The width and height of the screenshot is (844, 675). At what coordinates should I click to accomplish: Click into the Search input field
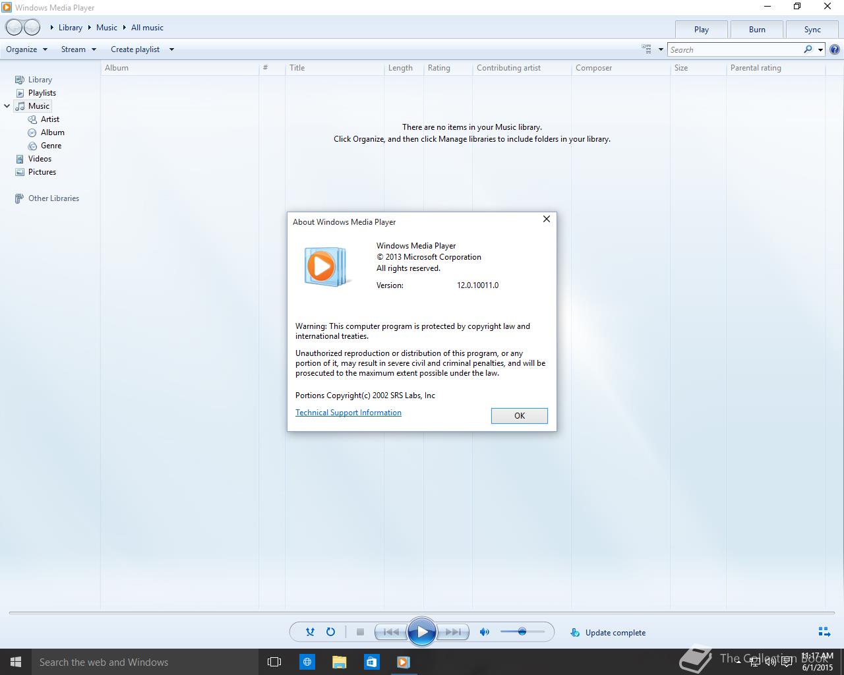[x=735, y=49]
